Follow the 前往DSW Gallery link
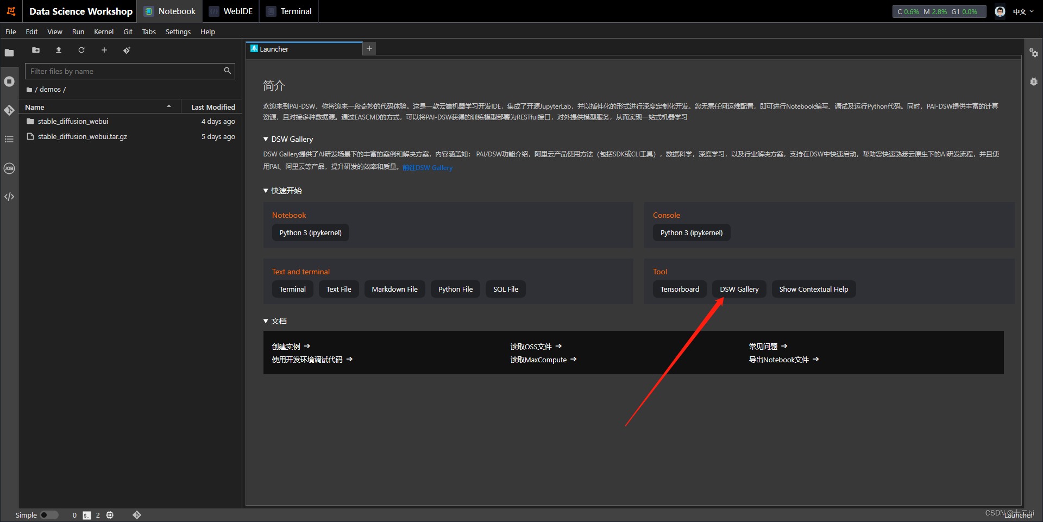 coord(428,168)
